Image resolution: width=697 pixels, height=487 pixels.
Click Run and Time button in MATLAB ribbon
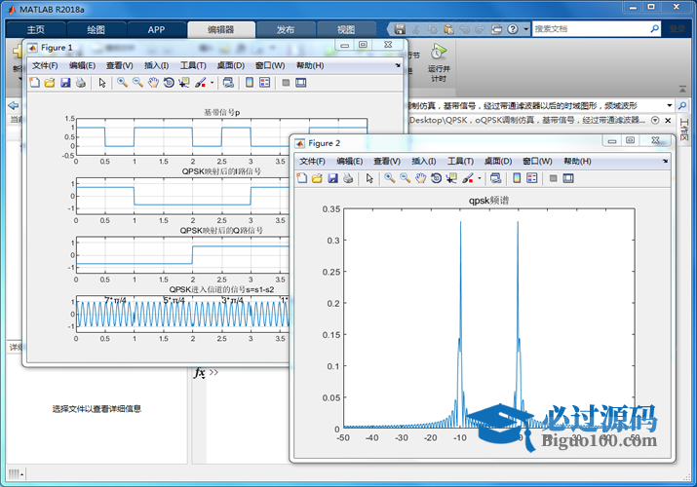pos(439,60)
